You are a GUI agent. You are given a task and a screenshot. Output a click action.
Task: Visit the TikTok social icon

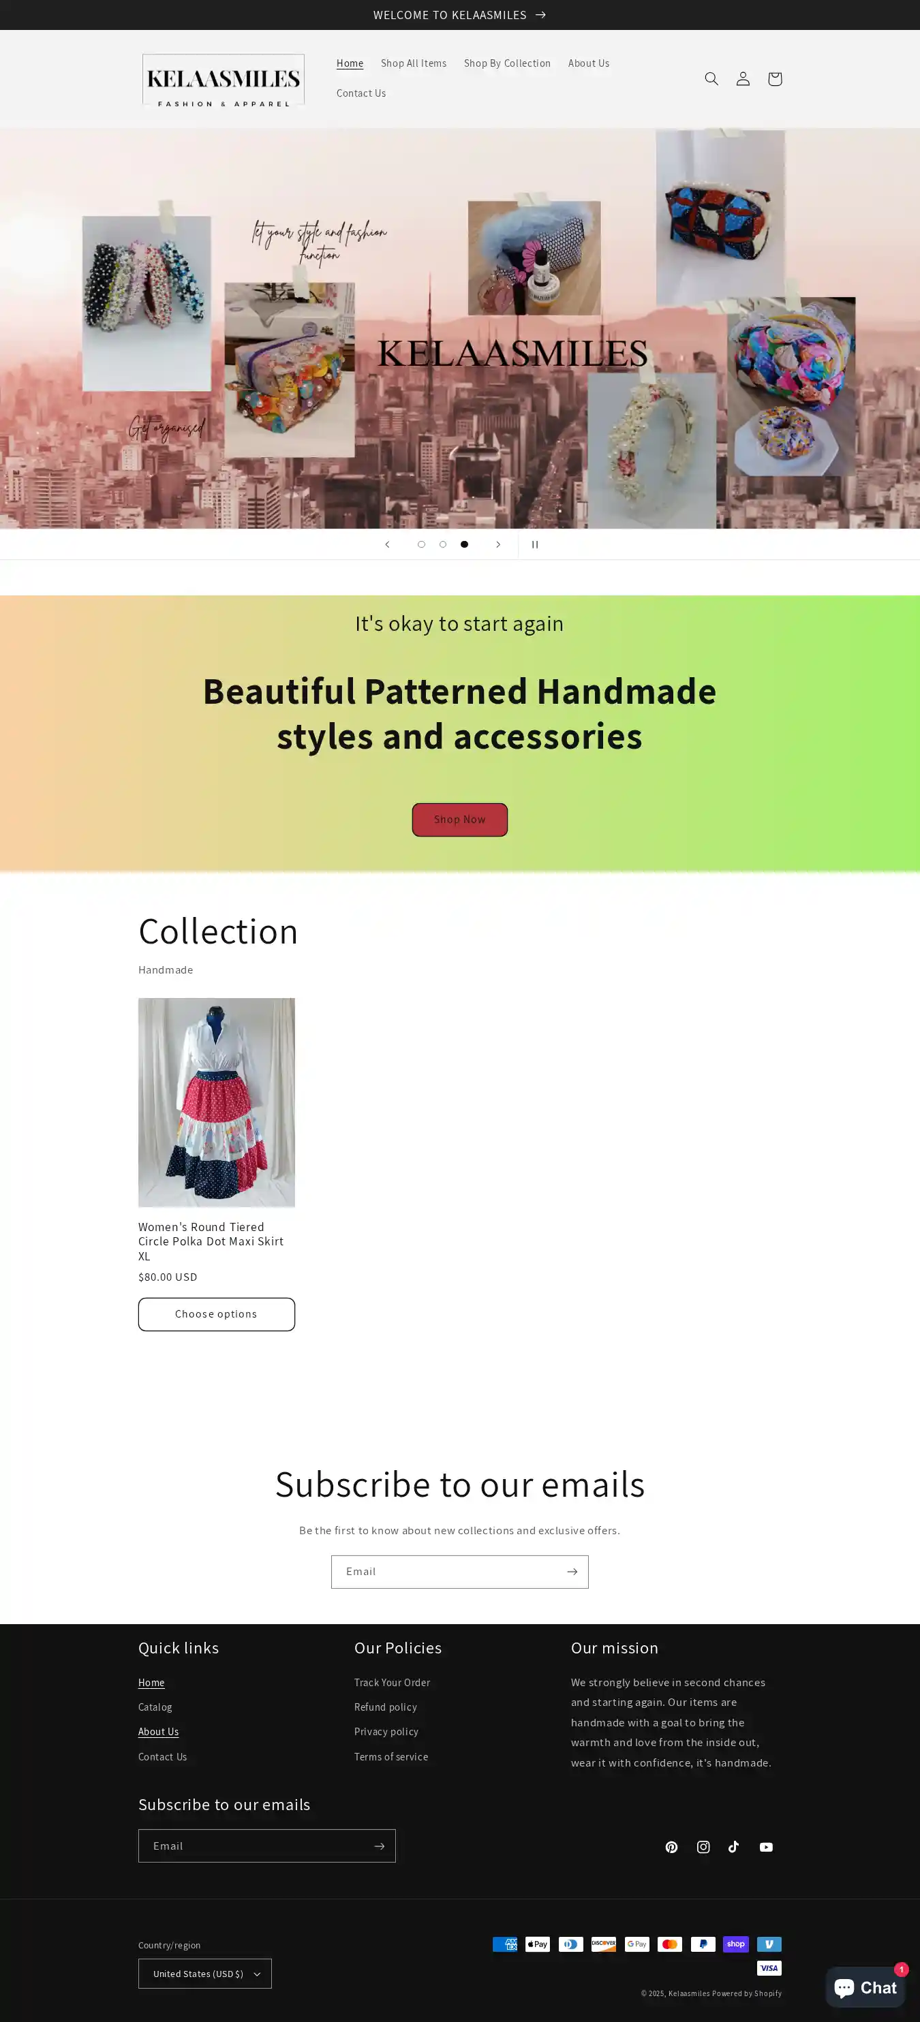(734, 1846)
